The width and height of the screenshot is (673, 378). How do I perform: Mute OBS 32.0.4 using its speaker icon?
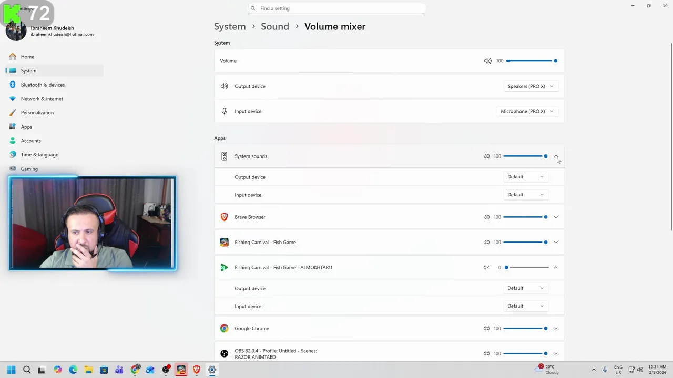486,353
